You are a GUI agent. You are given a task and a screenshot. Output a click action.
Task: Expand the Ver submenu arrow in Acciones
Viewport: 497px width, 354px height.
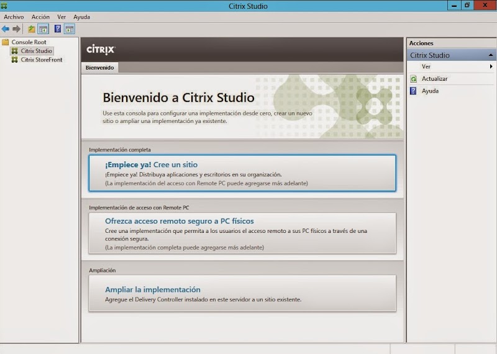click(491, 66)
